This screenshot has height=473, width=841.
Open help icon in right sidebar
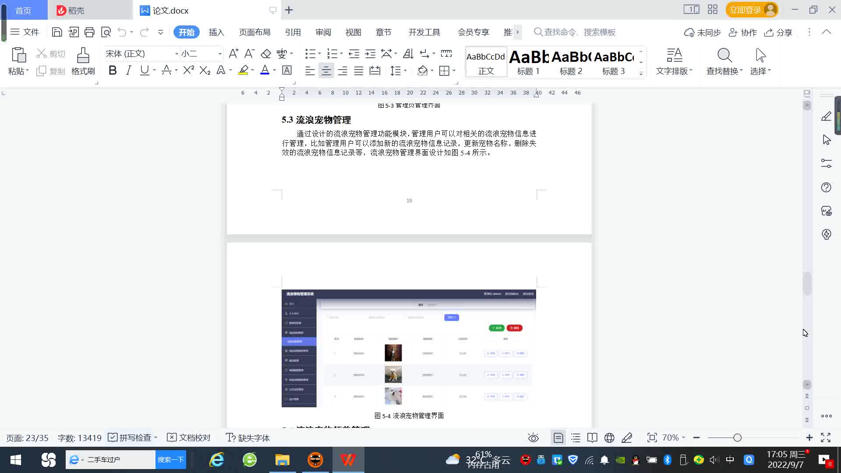826,187
